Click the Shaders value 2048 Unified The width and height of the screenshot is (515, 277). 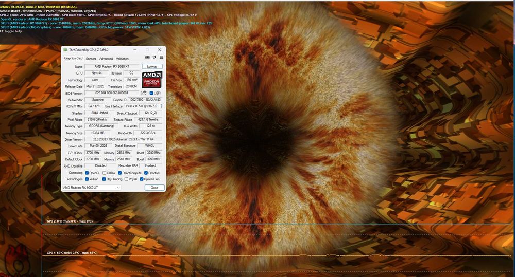click(x=99, y=113)
